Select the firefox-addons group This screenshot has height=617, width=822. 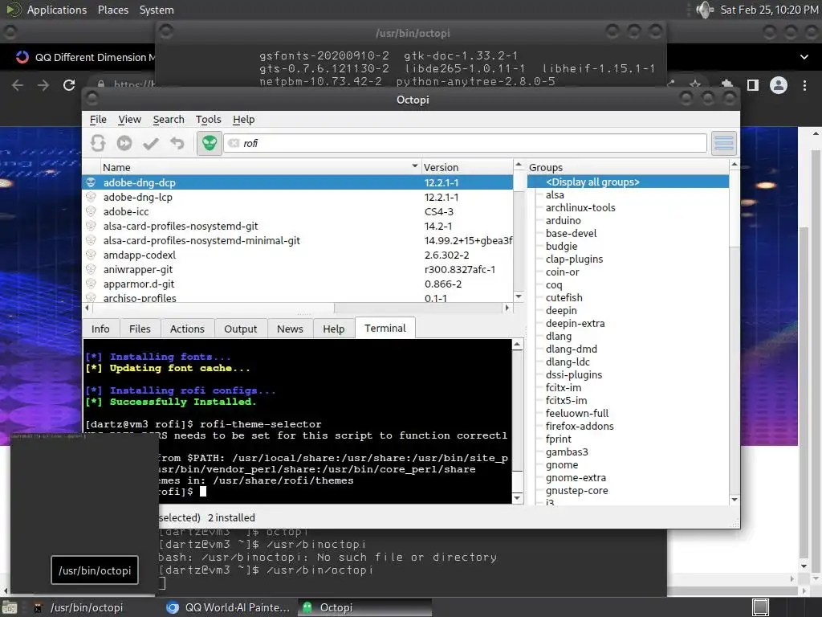pos(580,426)
